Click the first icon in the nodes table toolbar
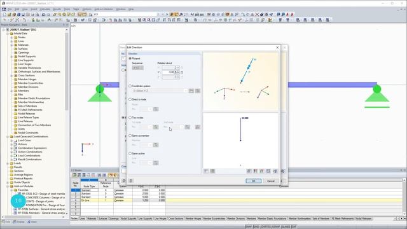 click(x=74, y=175)
